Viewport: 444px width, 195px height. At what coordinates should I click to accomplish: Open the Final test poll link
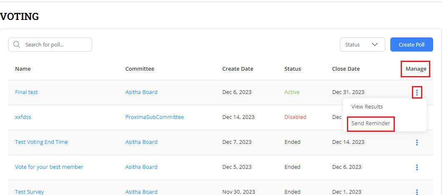click(x=26, y=92)
